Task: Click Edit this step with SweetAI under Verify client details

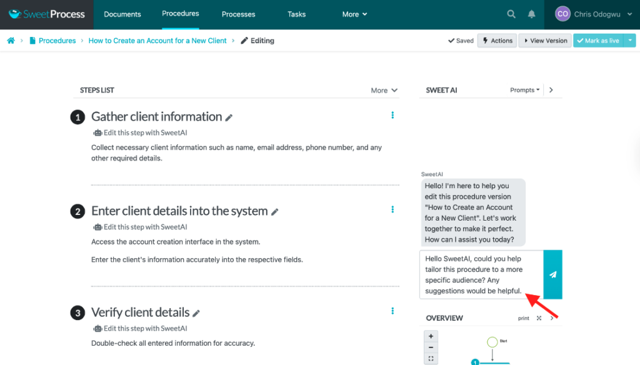Action: pyautogui.click(x=140, y=328)
